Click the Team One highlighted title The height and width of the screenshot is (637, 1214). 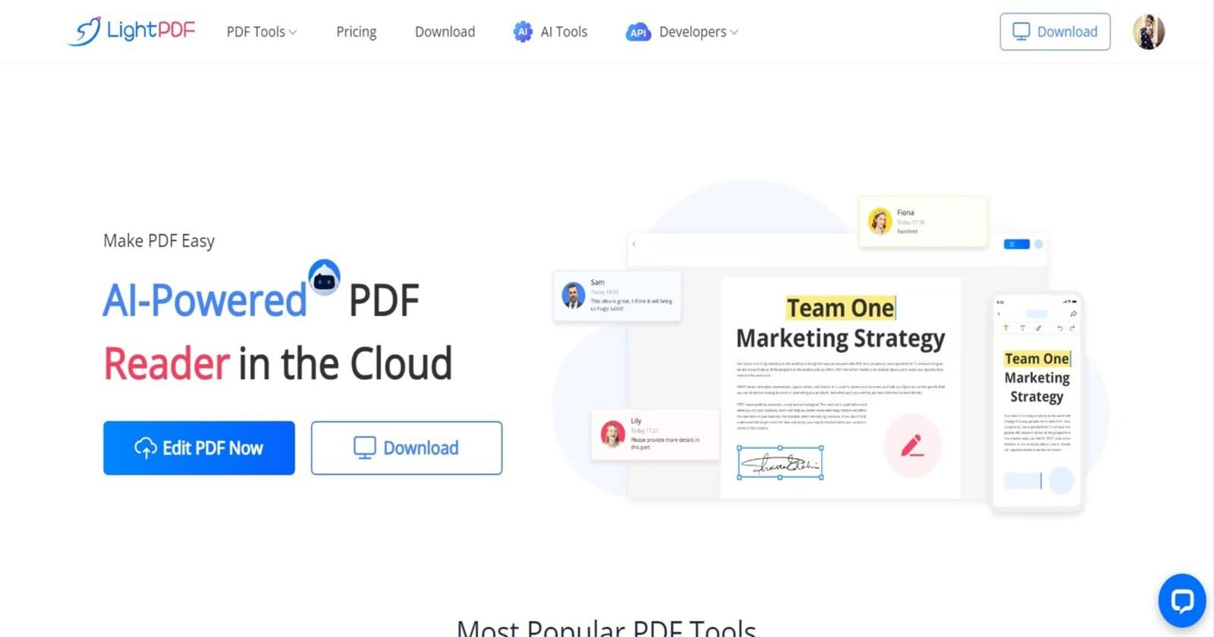(841, 308)
